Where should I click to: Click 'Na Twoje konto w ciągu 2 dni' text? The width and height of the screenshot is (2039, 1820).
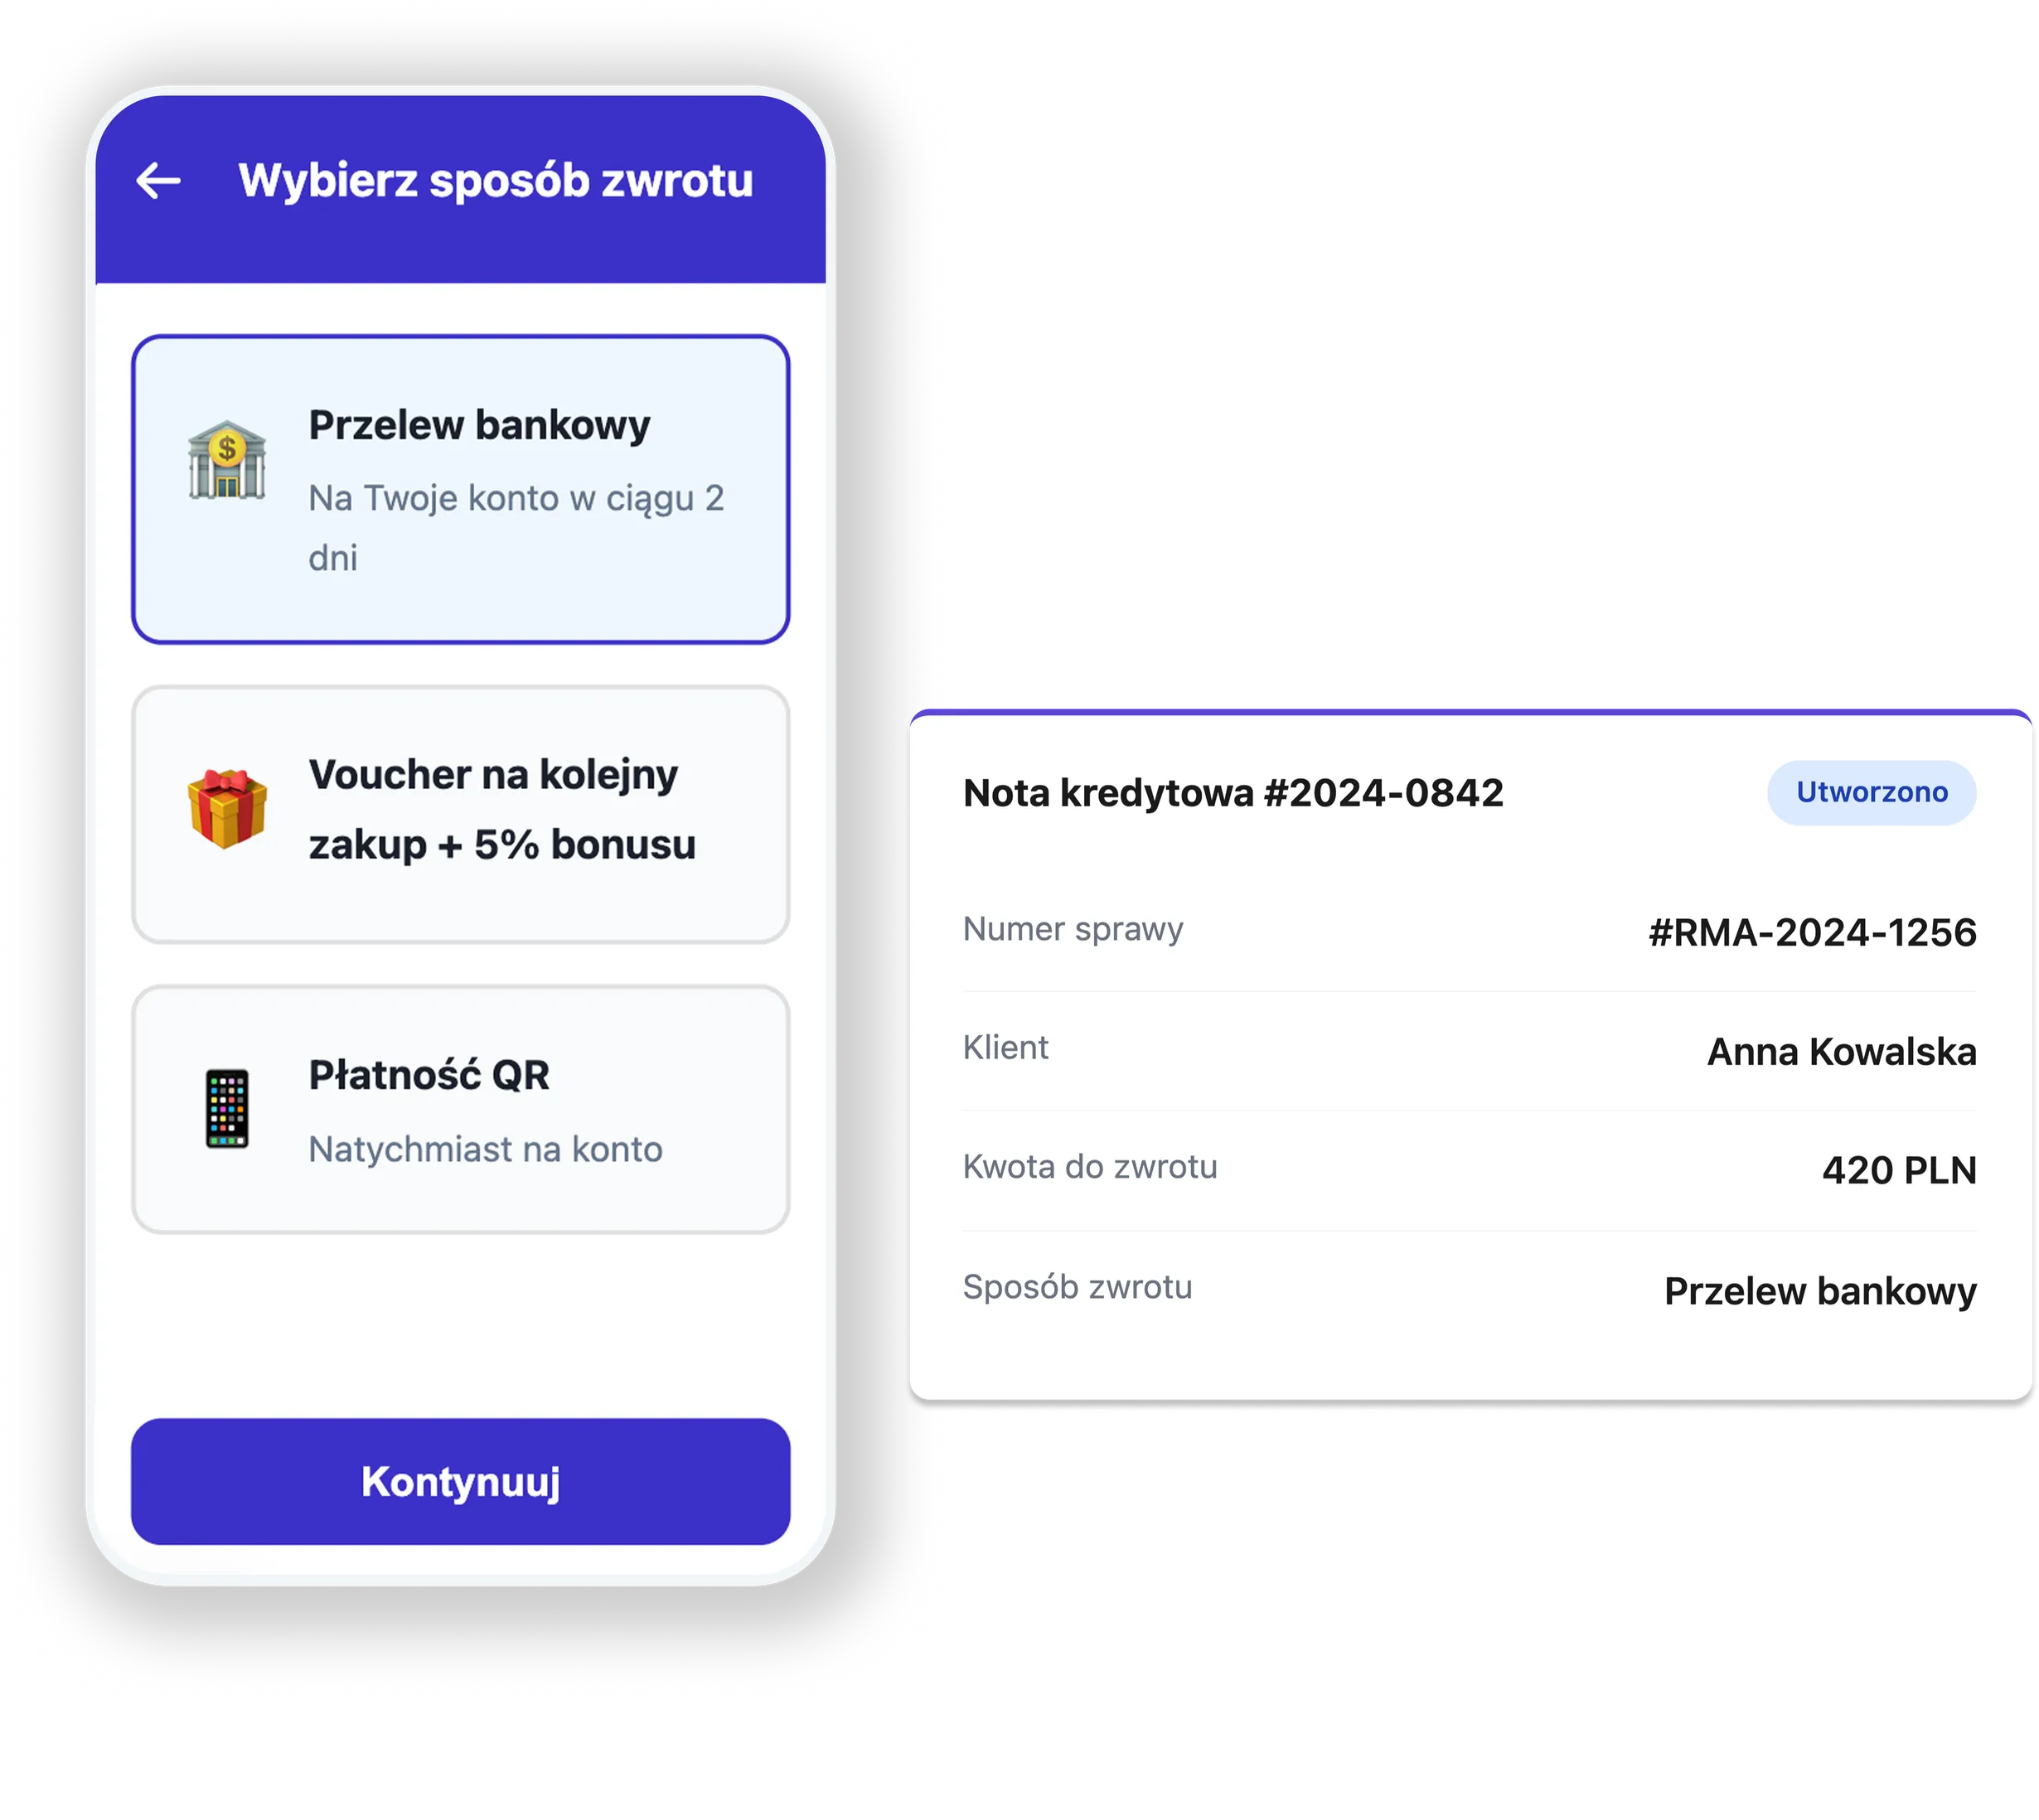tap(516, 527)
